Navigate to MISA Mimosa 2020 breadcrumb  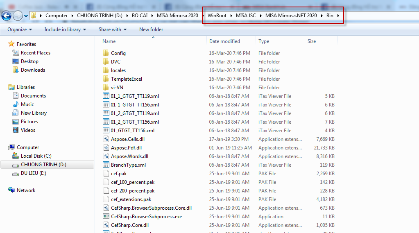[x=177, y=16]
